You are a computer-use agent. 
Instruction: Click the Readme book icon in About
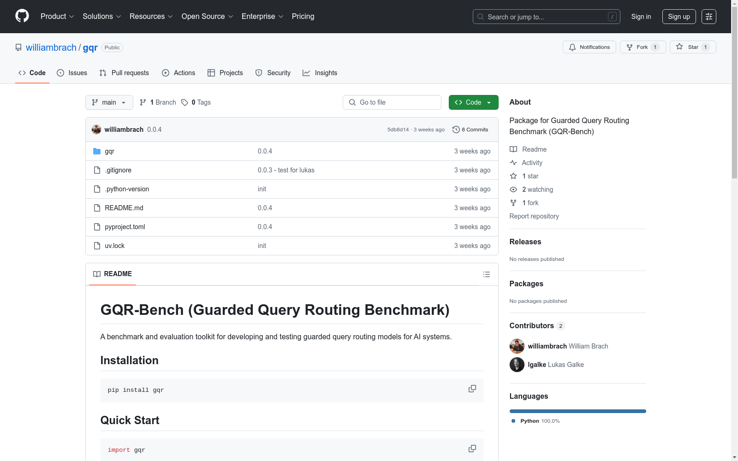tap(513, 149)
